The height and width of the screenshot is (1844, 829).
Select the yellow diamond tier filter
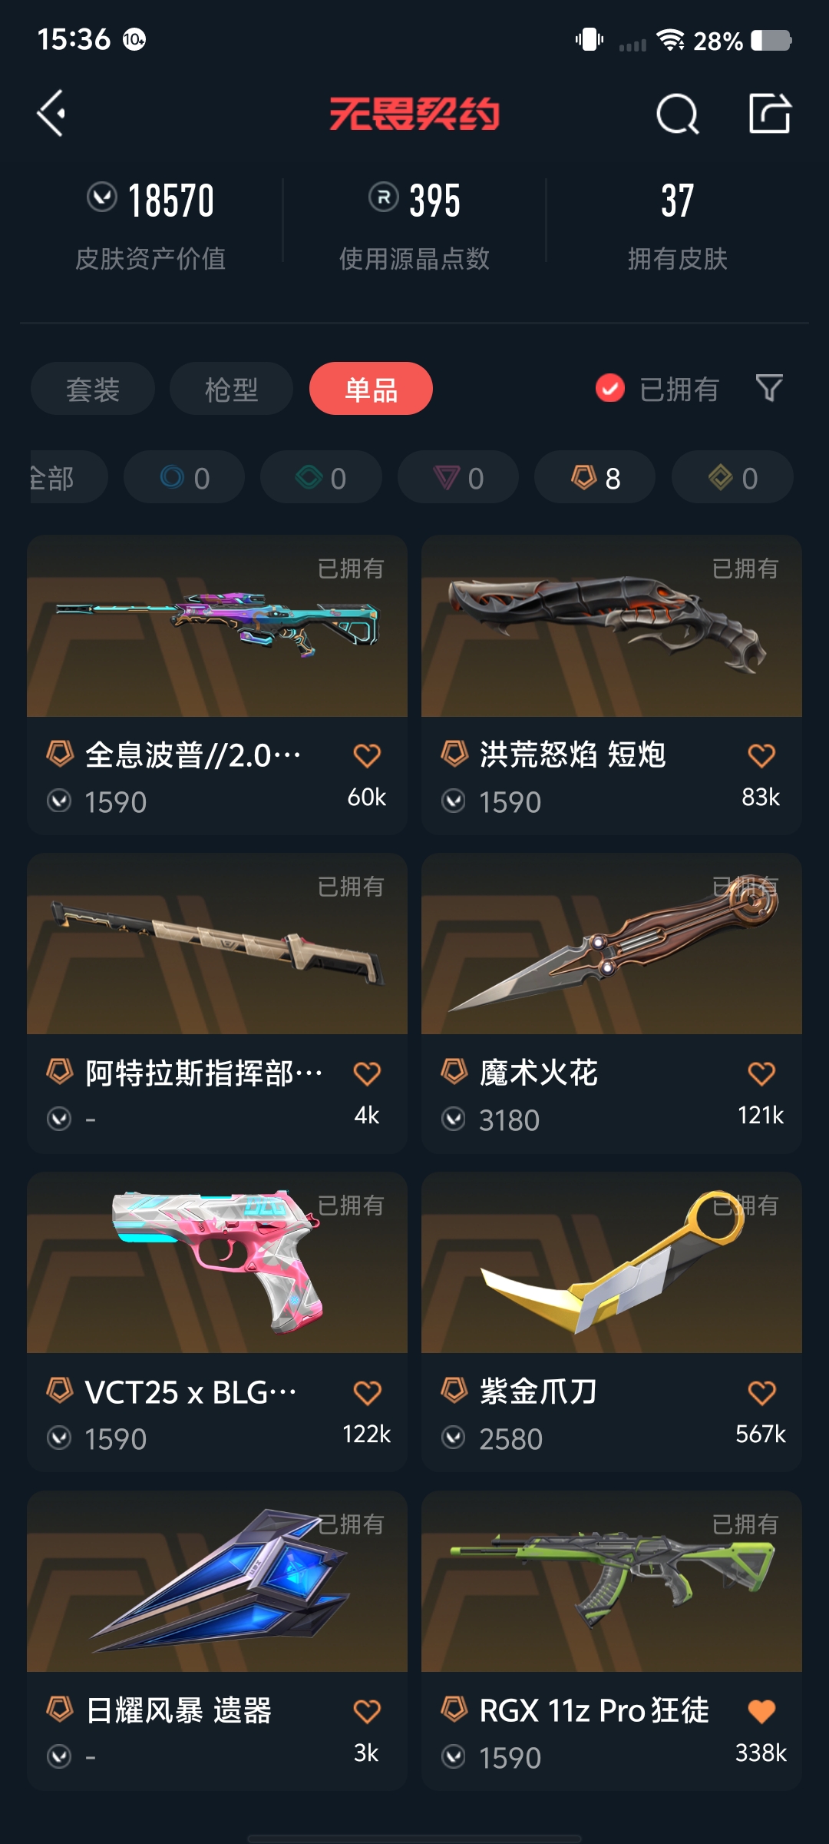[x=732, y=477]
